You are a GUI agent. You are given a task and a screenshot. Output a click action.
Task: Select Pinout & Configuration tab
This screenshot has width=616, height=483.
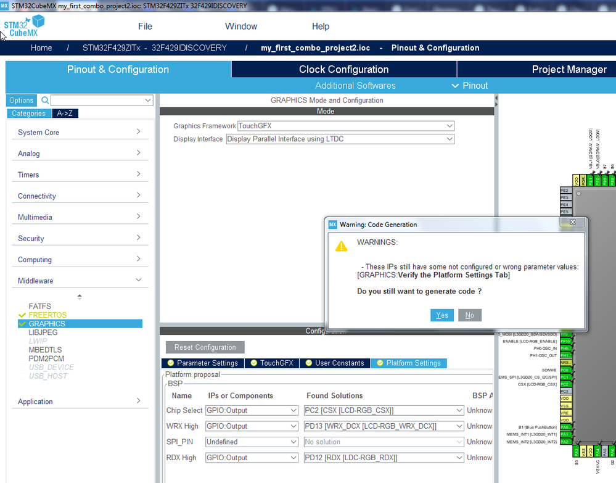(118, 69)
